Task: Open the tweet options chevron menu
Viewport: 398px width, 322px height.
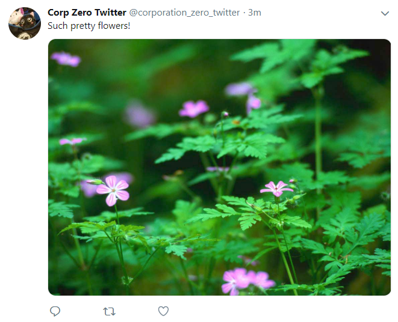Action: (x=385, y=13)
